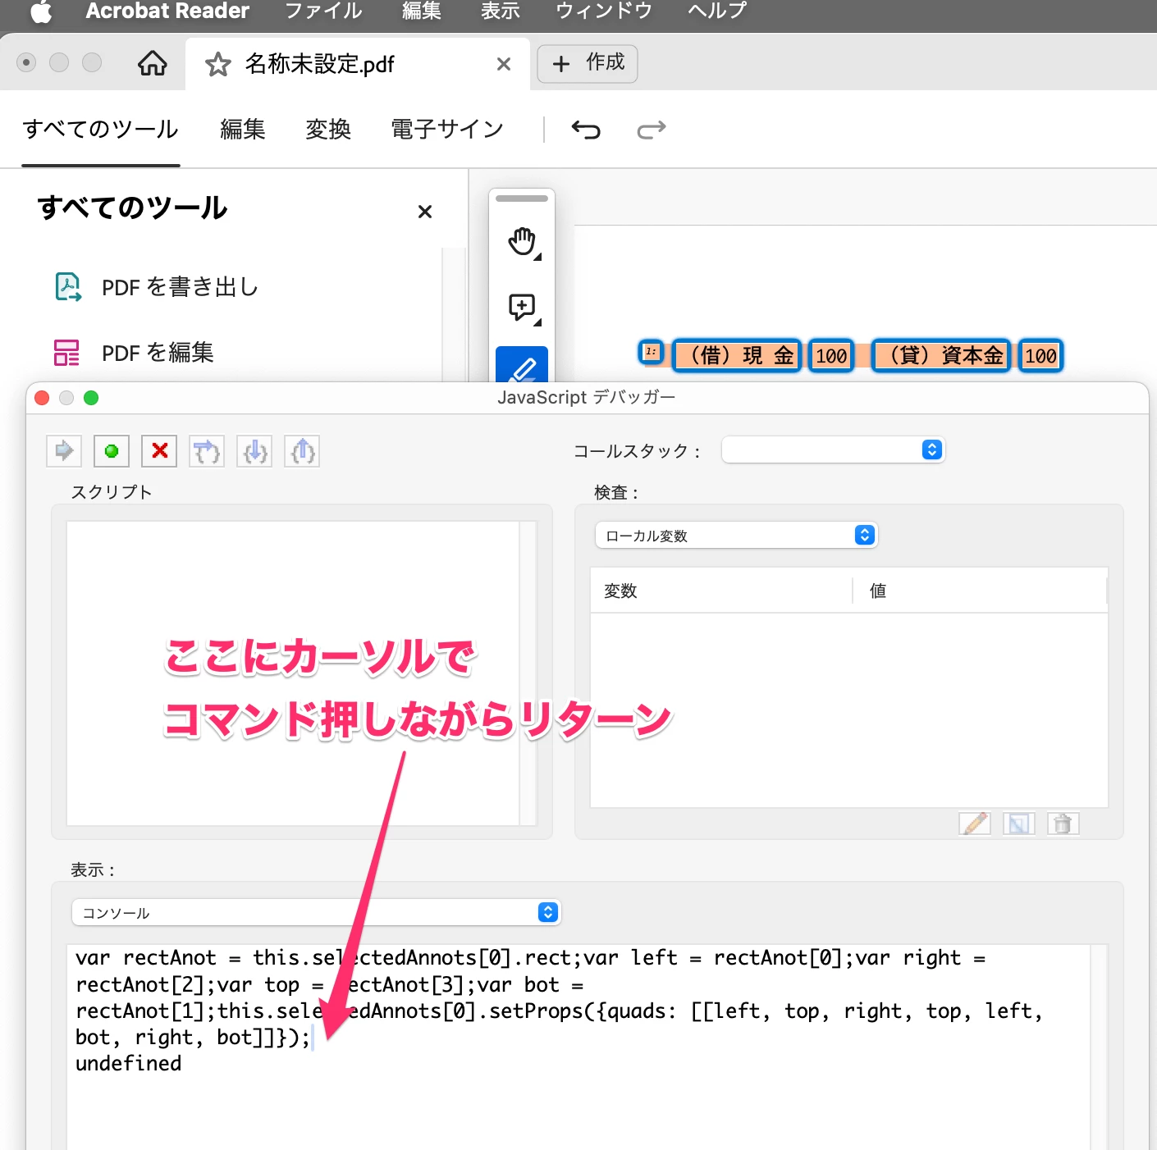Select the blue highlighter pen tool
Screen dimensions: 1157x1150
click(522, 365)
